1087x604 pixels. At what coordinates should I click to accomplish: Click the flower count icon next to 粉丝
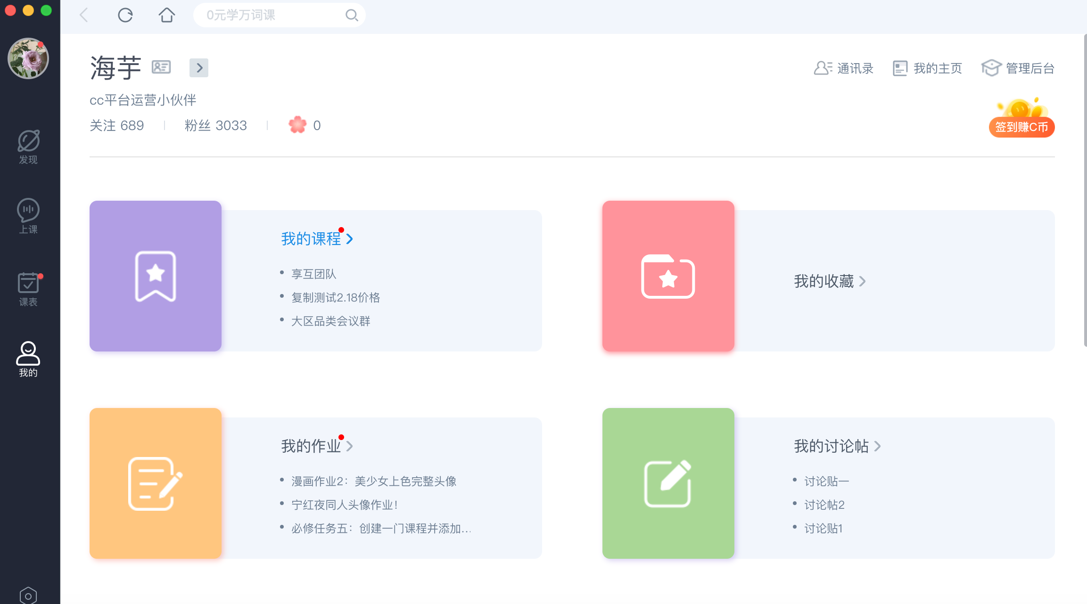298,125
